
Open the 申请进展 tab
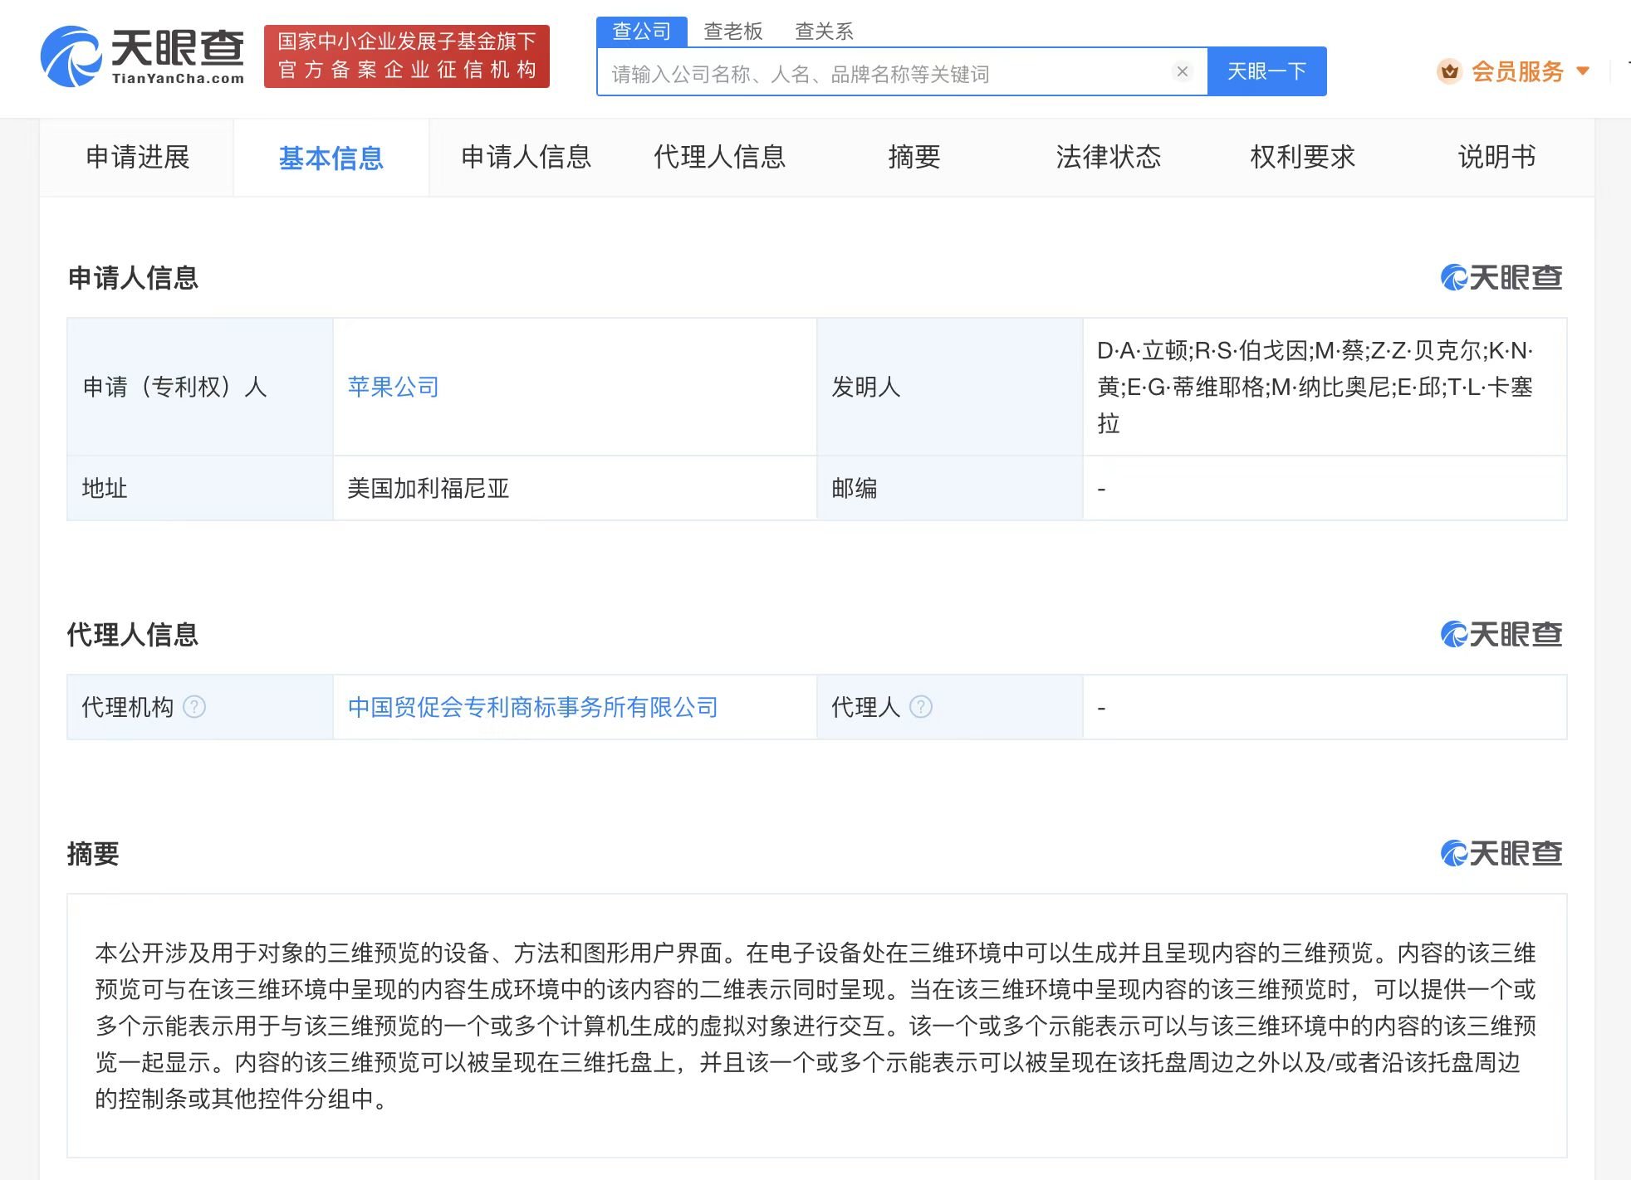click(138, 157)
